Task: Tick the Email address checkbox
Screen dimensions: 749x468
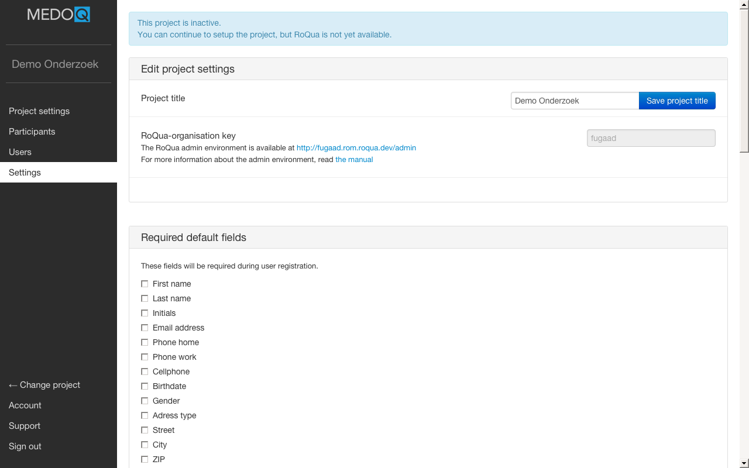Action: tap(145, 328)
